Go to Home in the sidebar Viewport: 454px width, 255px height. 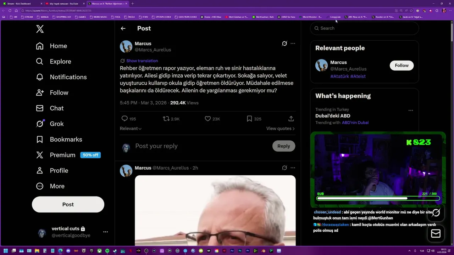pyautogui.click(x=51, y=46)
